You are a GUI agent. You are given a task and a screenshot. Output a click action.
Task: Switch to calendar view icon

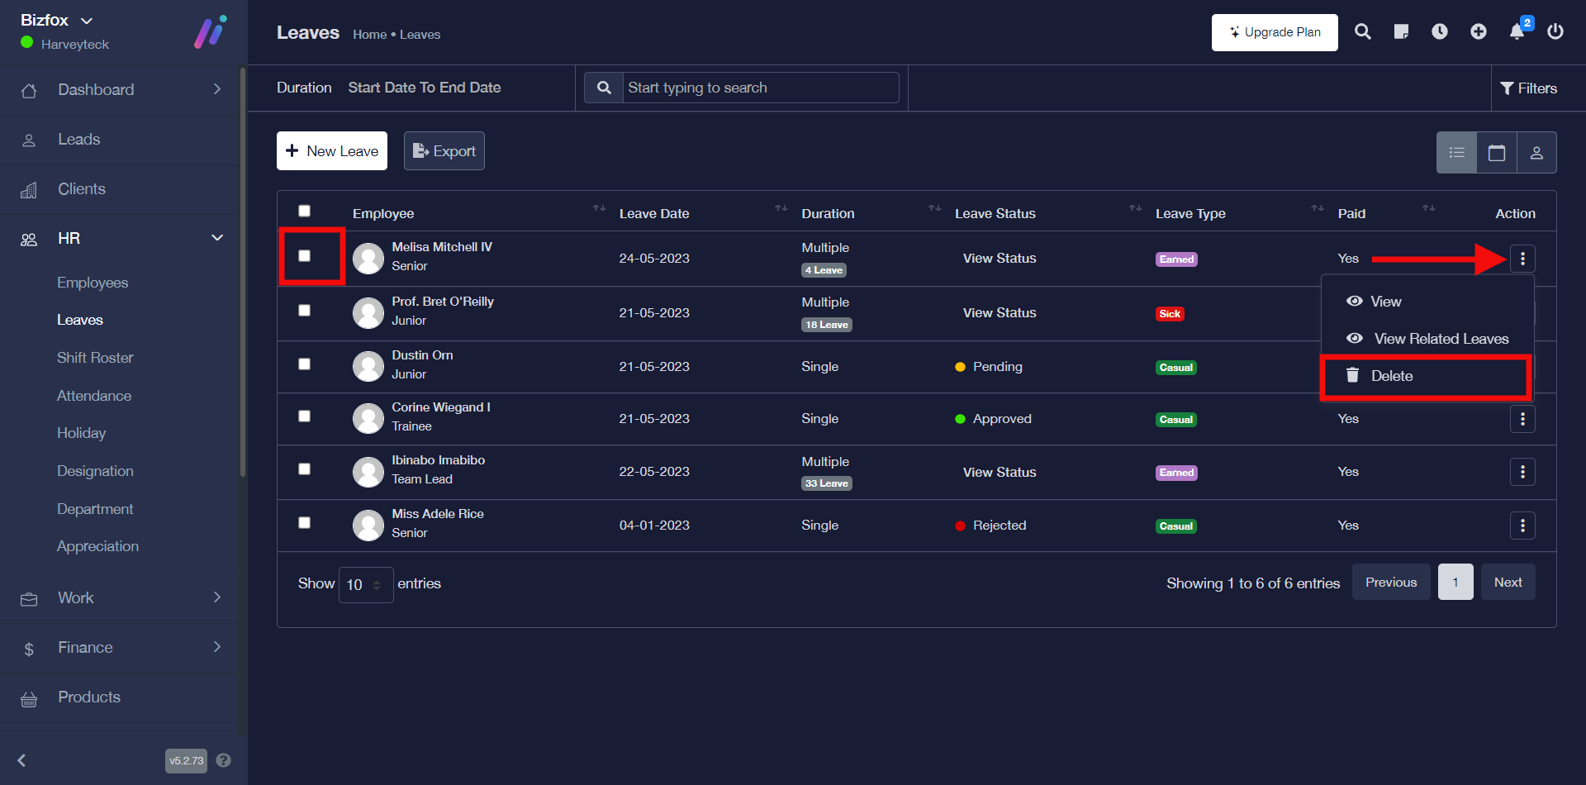[1497, 153]
